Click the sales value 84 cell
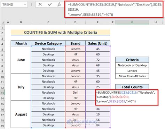This screenshot has width=165, height=129. click(x=98, y=125)
